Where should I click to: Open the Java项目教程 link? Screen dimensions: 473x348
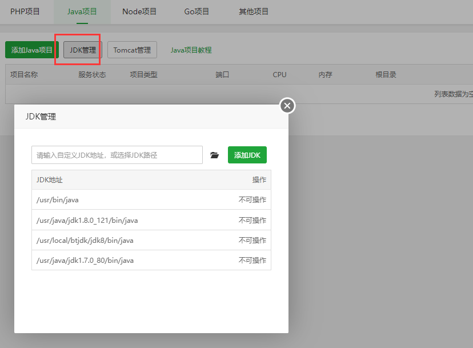click(191, 50)
